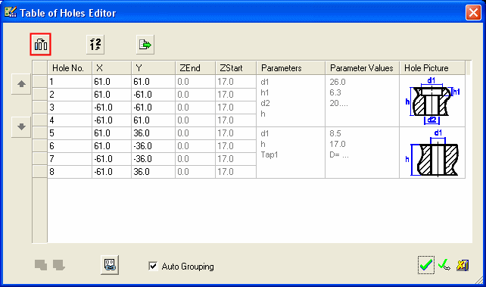Click parameter value 26.0
Viewport: 486px width, 287px height.
tap(338, 82)
